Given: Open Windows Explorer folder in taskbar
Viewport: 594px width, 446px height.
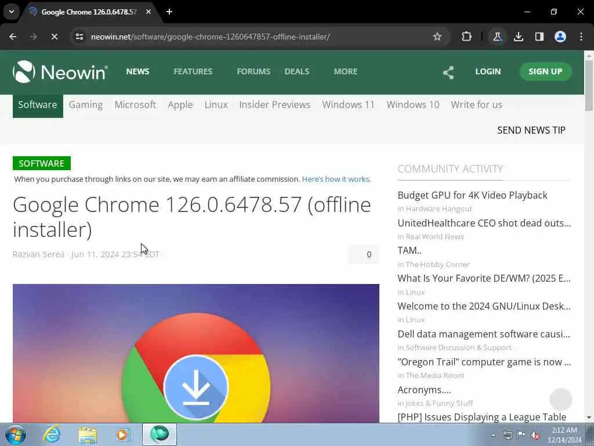Looking at the screenshot, I should click(88, 434).
